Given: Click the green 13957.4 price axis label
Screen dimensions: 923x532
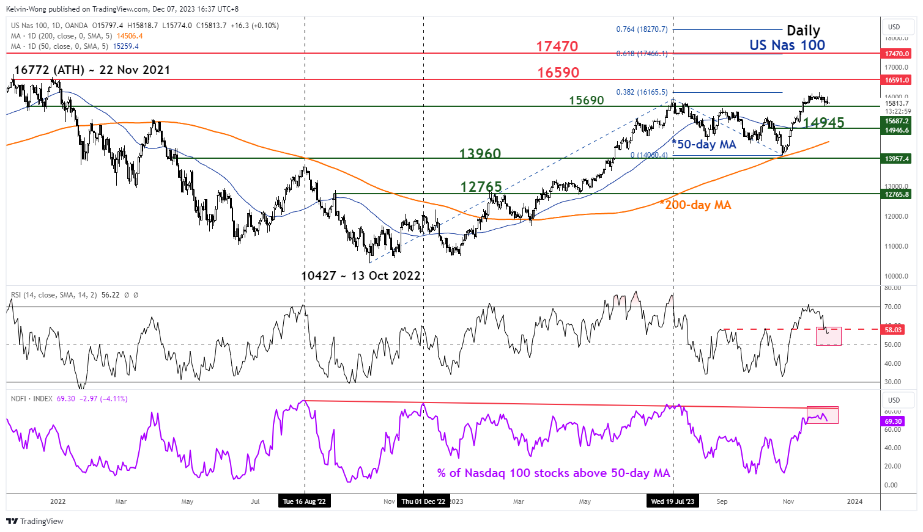Looking at the screenshot, I should [x=897, y=159].
